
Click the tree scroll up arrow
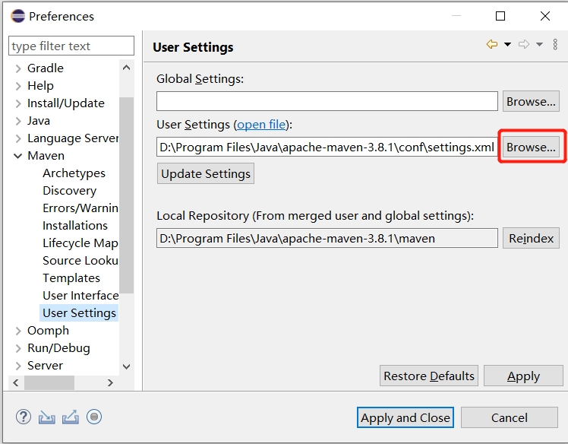tap(126, 68)
